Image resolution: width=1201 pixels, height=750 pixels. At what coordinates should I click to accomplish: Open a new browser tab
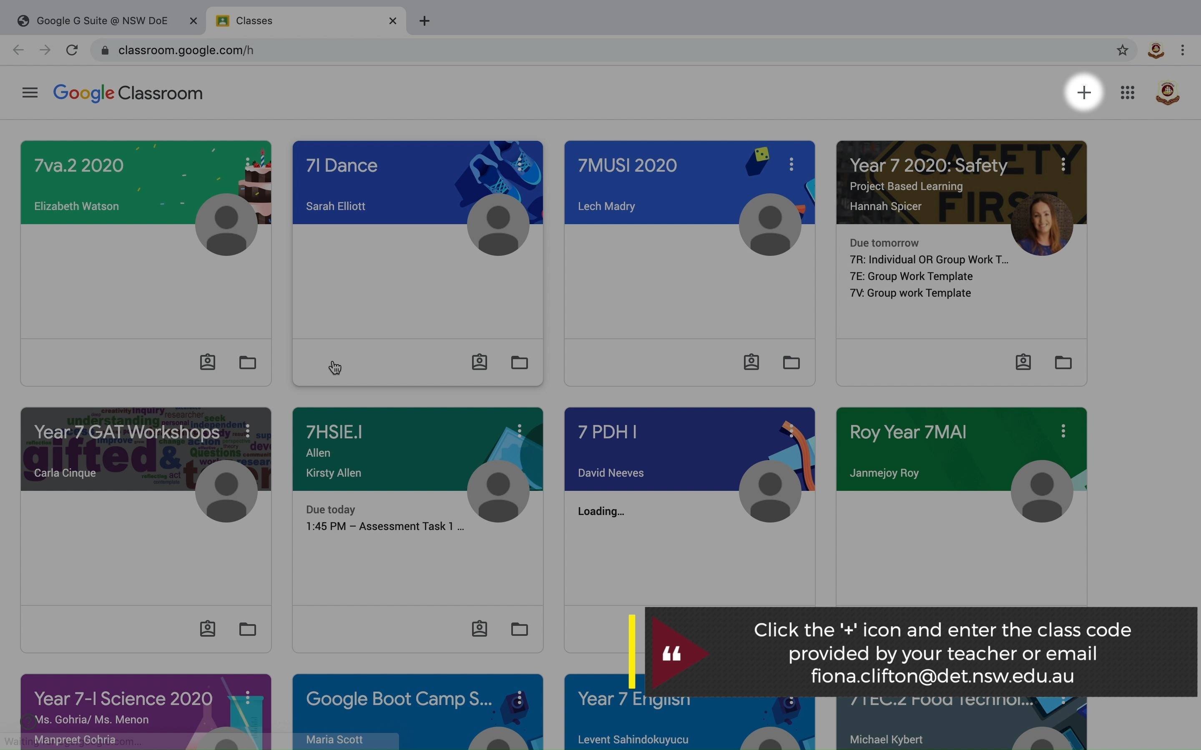coord(425,21)
